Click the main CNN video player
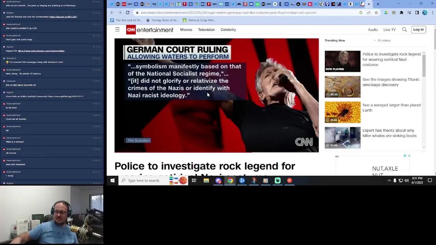Viewport: 436px width, 245px height. (x=217, y=95)
